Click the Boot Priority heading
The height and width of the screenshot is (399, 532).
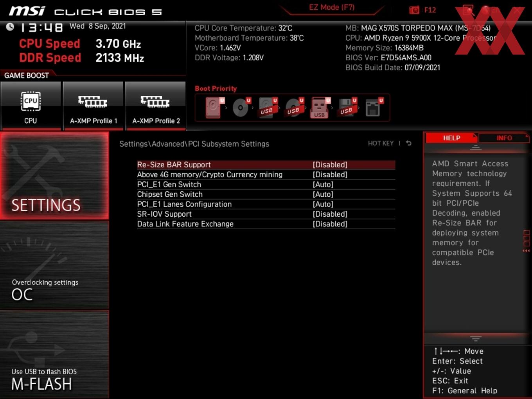216,88
